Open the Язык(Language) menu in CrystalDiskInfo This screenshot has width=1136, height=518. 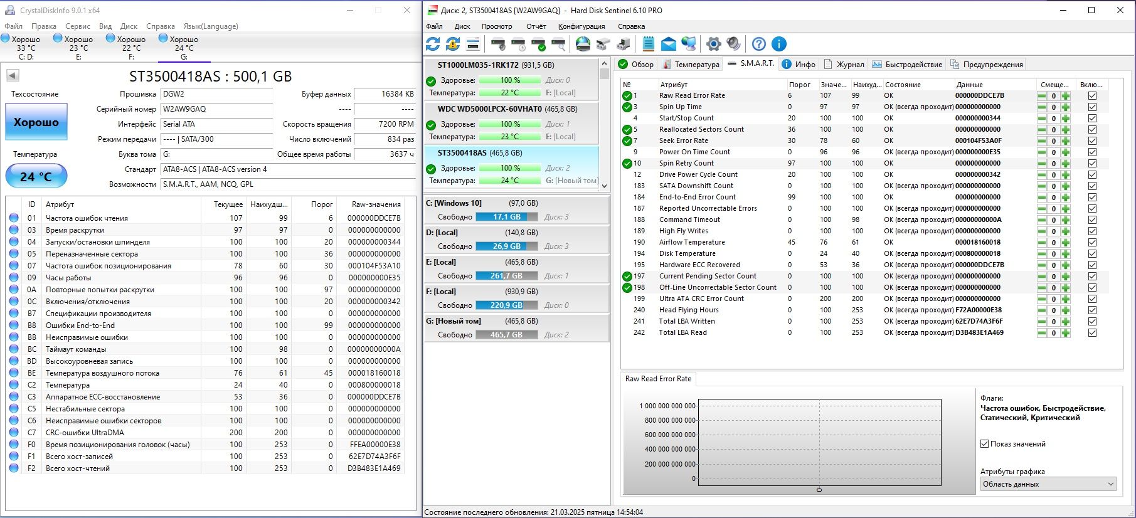211,26
